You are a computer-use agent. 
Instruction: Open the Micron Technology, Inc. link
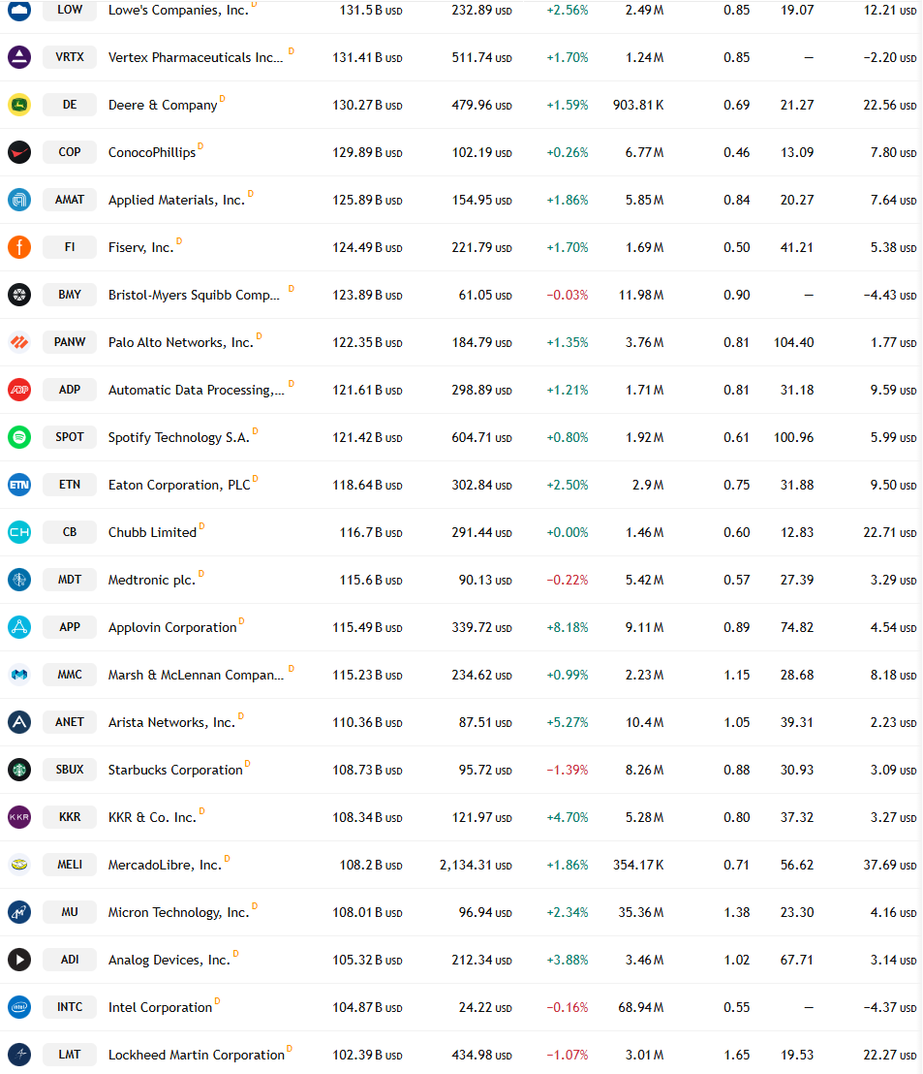(178, 912)
